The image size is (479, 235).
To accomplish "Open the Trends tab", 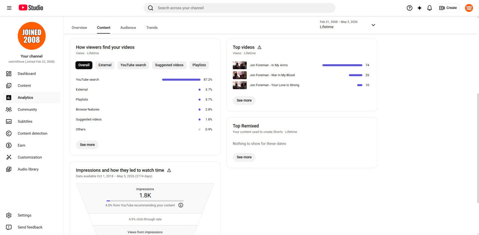I will tap(152, 28).
